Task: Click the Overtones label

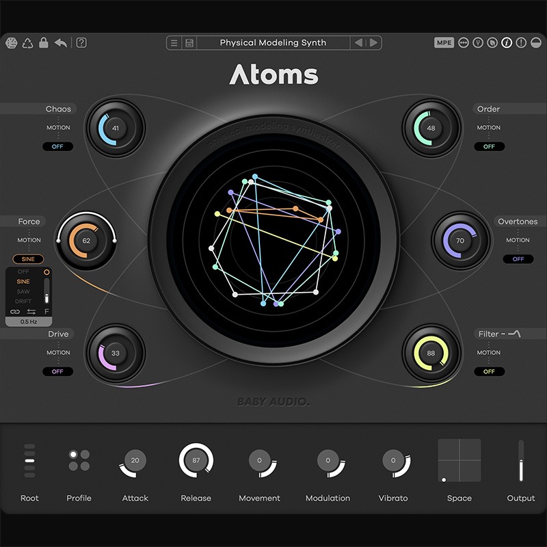Action: pos(518,222)
